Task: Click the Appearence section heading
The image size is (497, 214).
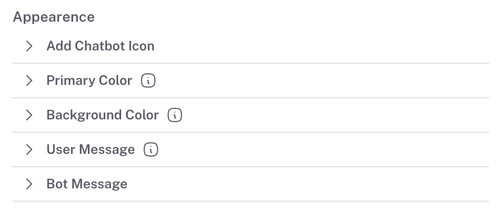Action: click(54, 17)
